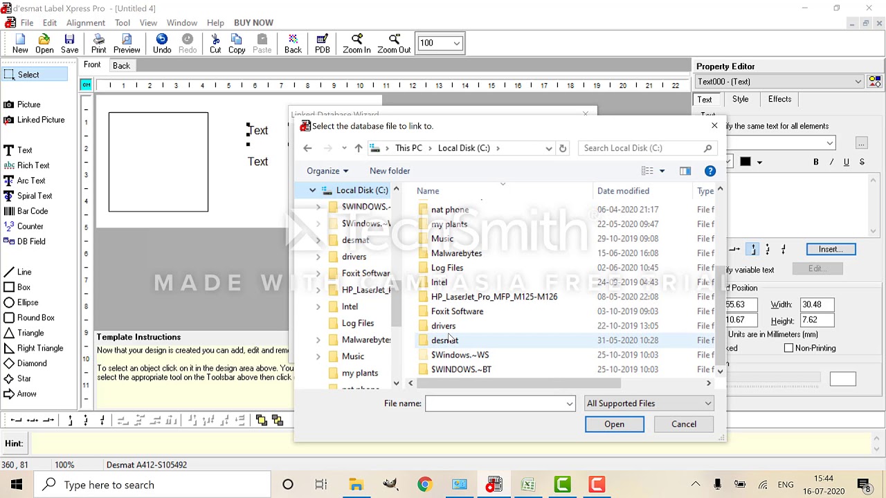Switch to the Style tab
Viewport: 886px width, 498px height.
pyautogui.click(x=741, y=99)
